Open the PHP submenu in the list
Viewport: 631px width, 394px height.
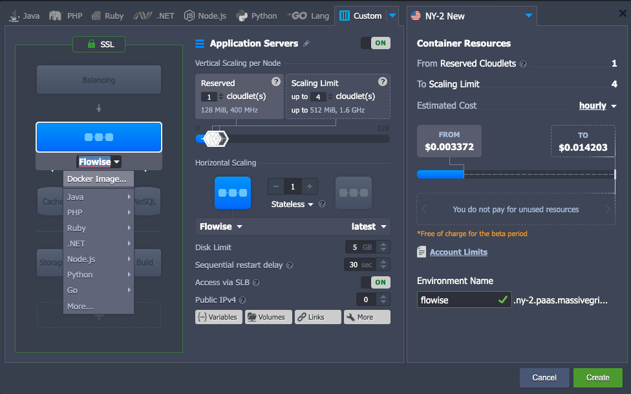pyautogui.click(x=98, y=212)
